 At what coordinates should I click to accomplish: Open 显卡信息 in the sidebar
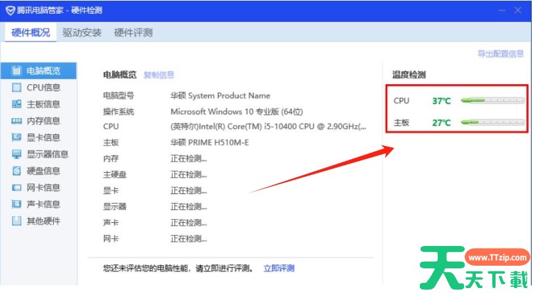[x=39, y=137]
